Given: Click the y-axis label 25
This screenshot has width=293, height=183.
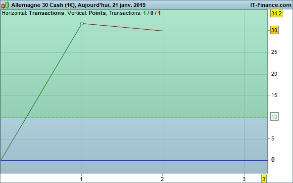Looking at the screenshot, I should point(274,52).
